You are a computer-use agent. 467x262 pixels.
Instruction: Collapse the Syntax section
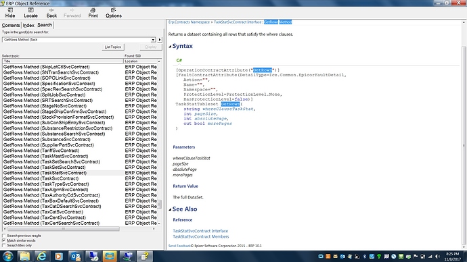(x=170, y=47)
